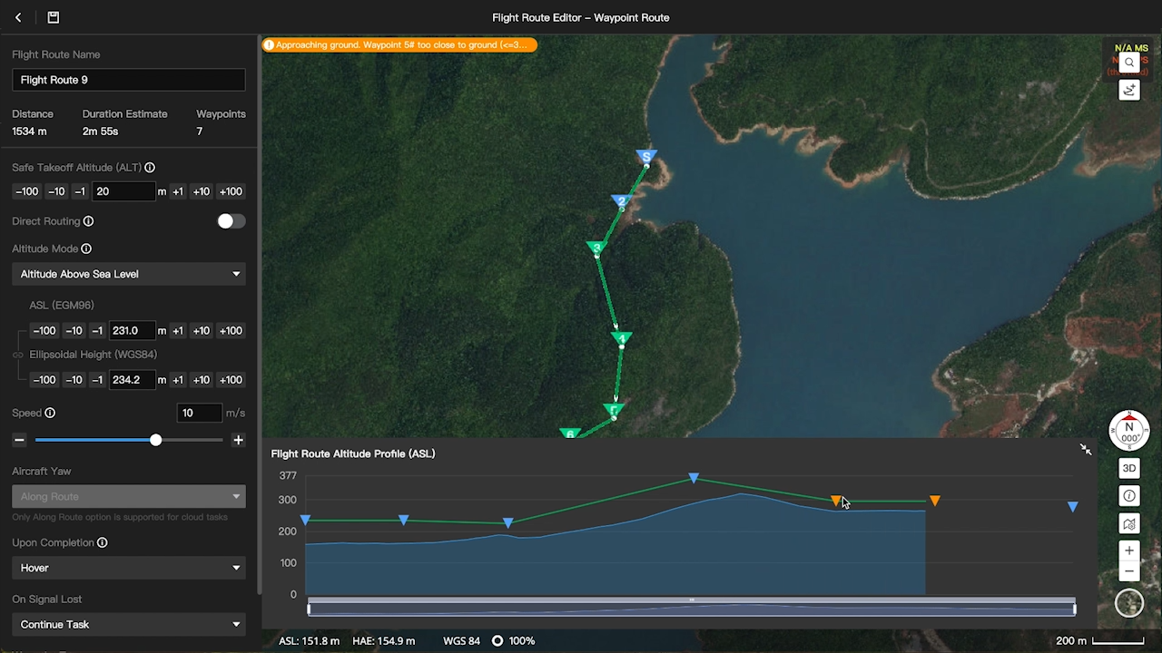This screenshot has width=1162, height=653.
Task: Click the orange ground proximity warning banner
Action: 399,44
